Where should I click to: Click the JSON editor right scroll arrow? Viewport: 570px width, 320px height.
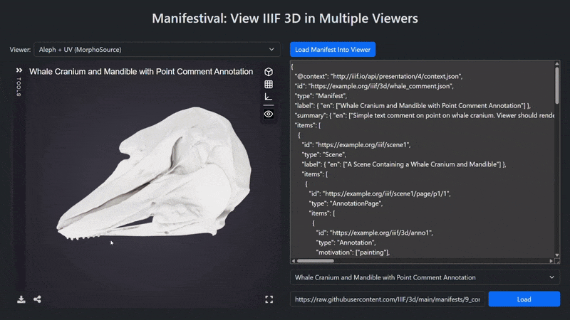551,260
